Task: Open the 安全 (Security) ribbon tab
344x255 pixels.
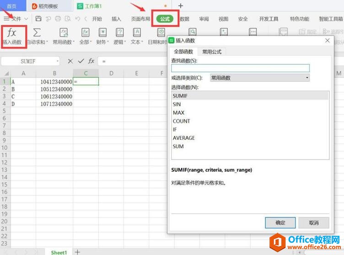Action: [x=243, y=19]
